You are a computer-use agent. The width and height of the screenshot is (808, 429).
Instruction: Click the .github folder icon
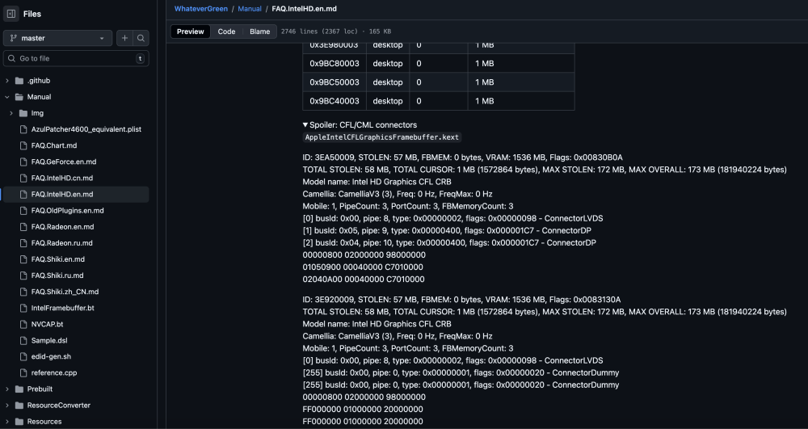coord(19,81)
